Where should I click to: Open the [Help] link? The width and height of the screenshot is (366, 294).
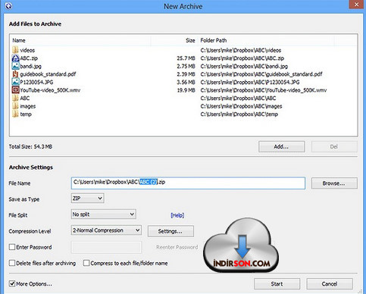click(177, 215)
